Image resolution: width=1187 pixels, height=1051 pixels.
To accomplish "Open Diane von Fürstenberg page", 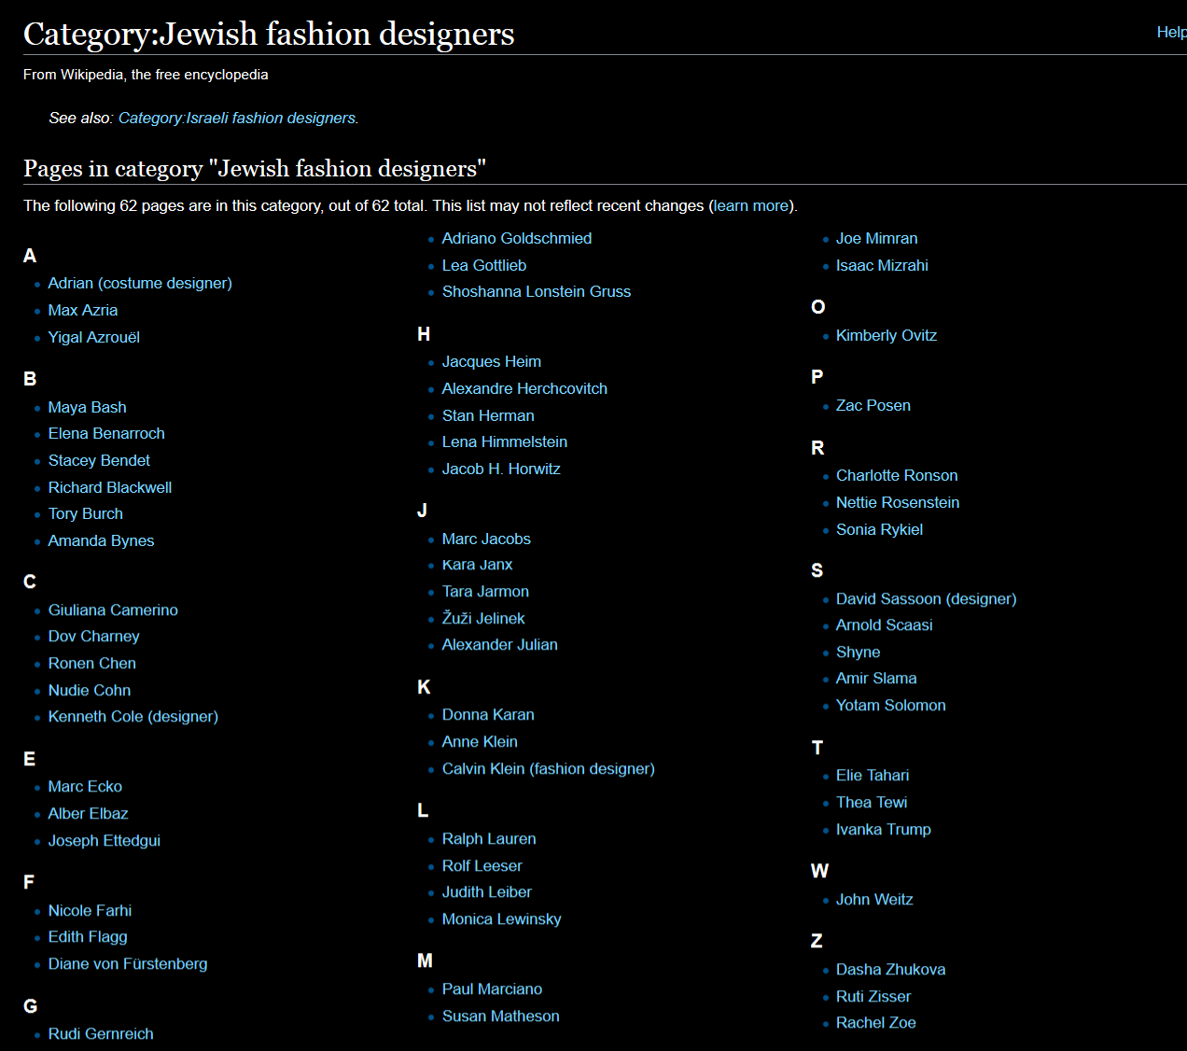I will [128, 963].
